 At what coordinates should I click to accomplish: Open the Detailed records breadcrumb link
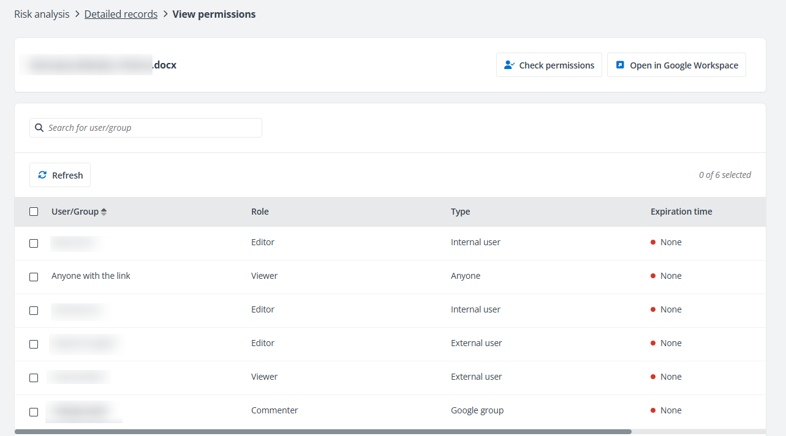[121, 13]
